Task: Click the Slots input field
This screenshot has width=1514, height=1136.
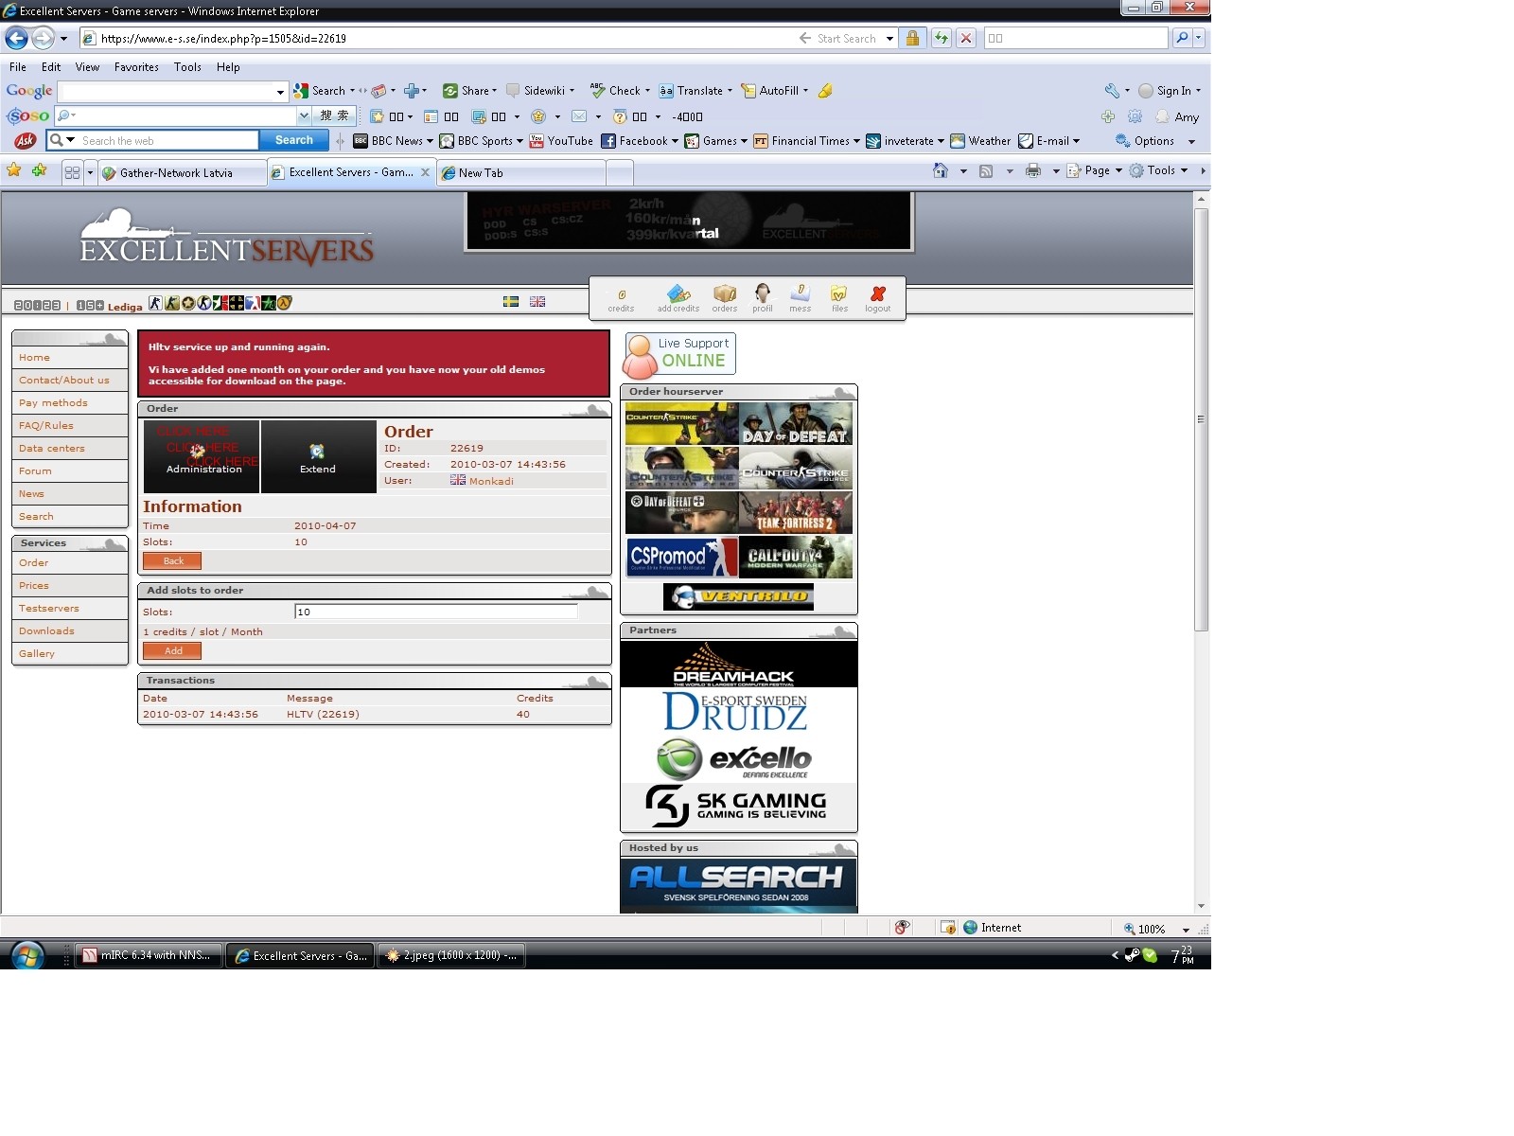Action: (x=436, y=612)
